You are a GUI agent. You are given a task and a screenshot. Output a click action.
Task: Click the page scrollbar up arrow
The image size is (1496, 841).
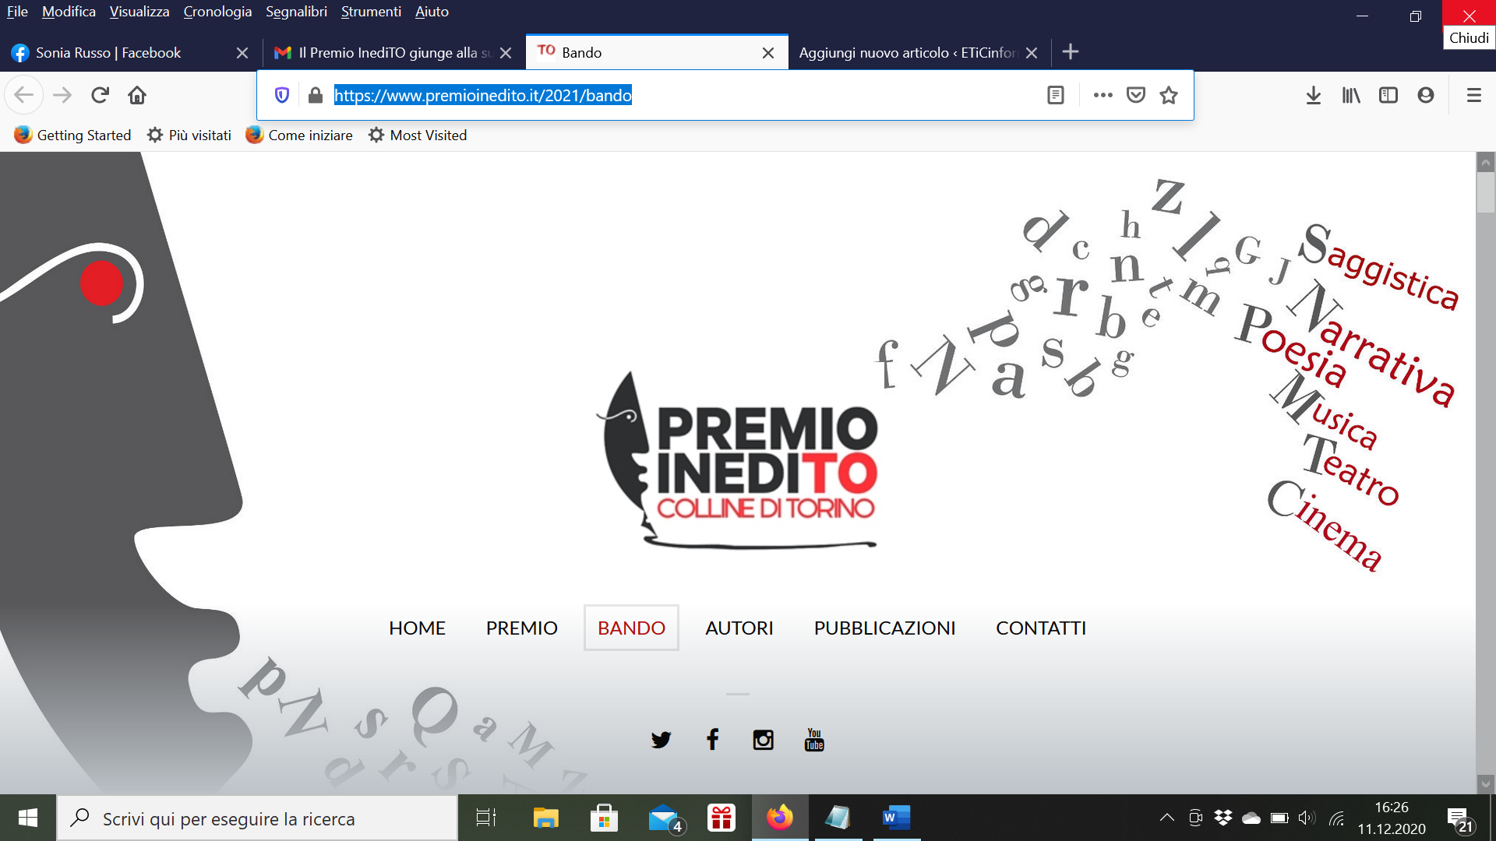tap(1485, 163)
